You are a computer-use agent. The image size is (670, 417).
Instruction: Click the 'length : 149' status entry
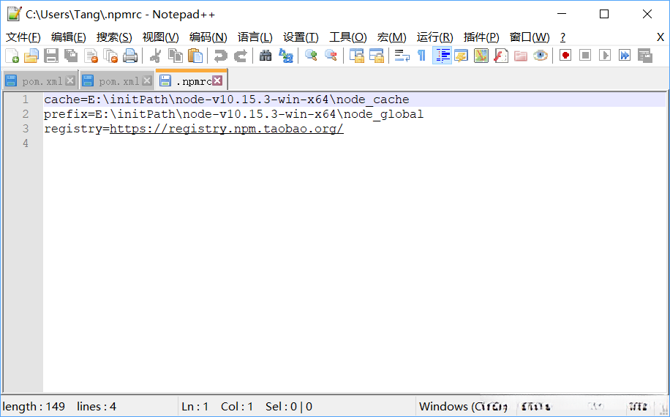[x=34, y=406]
